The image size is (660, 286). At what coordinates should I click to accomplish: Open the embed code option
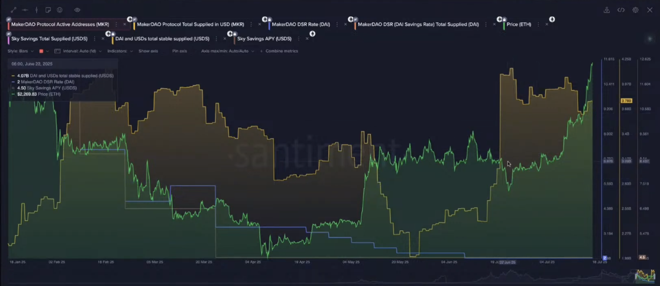[x=621, y=10]
